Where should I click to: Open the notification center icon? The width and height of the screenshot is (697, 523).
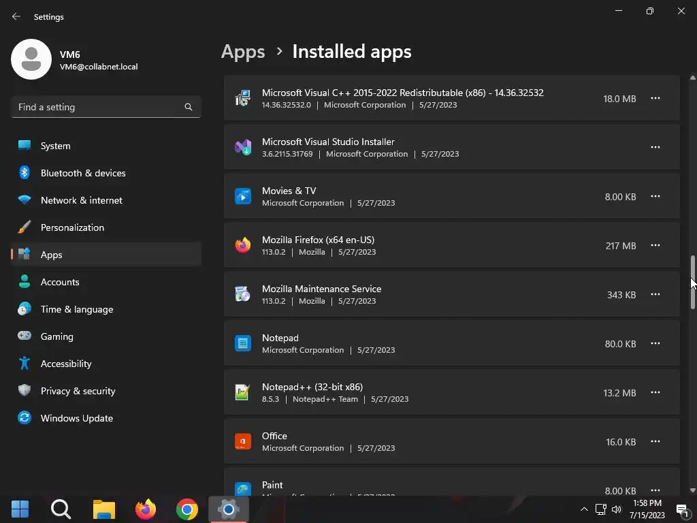point(682,510)
